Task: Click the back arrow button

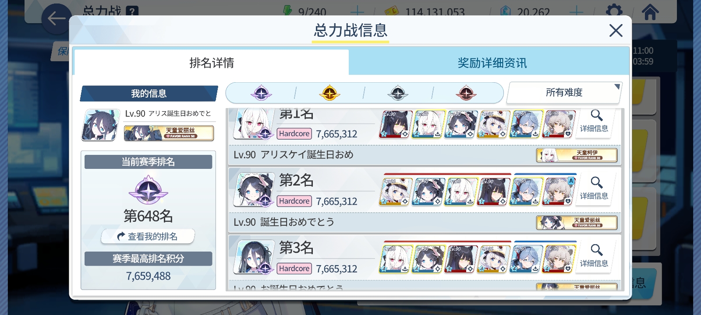Action: tap(57, 18)
